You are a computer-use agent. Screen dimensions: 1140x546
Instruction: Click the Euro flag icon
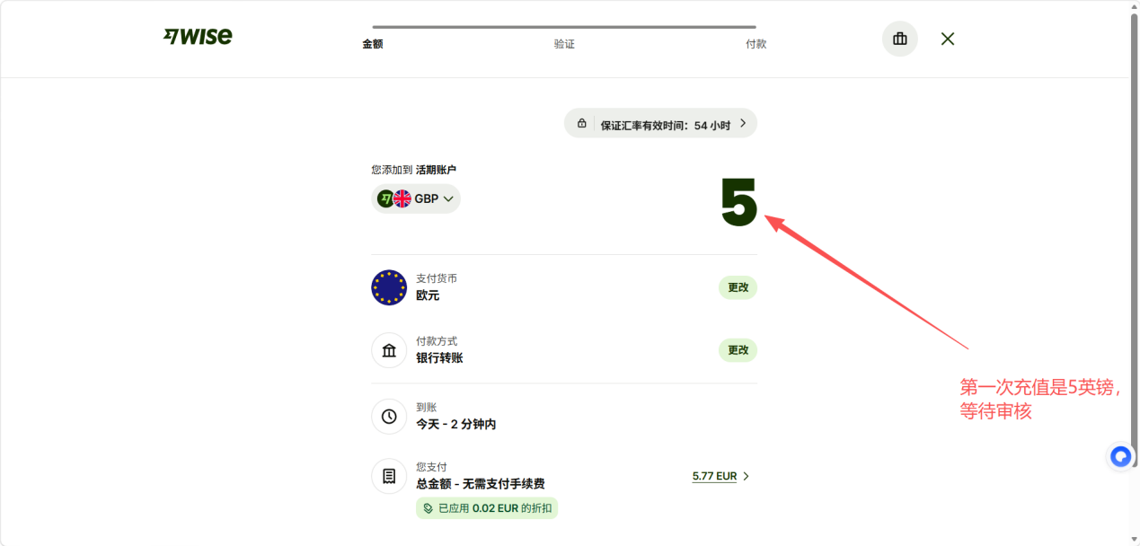tap(389, 287)
